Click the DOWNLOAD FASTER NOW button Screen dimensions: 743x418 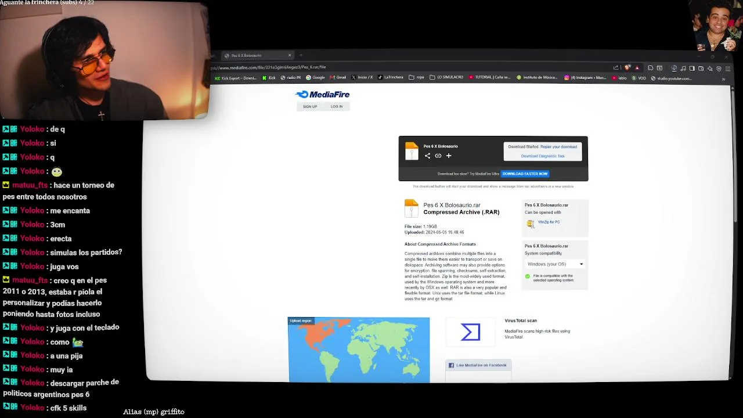[x=525, y=174]
